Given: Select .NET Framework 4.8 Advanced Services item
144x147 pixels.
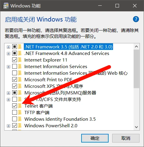Looking at the screenshot, I should pyautogui.click(x=67, y=53).
